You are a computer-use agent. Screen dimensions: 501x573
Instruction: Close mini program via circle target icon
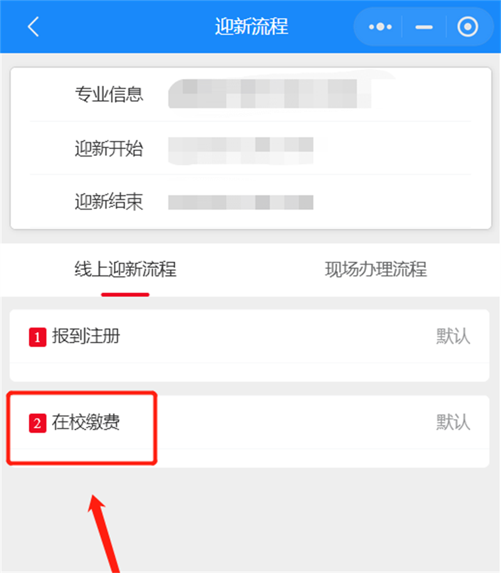tap(467, 27)
